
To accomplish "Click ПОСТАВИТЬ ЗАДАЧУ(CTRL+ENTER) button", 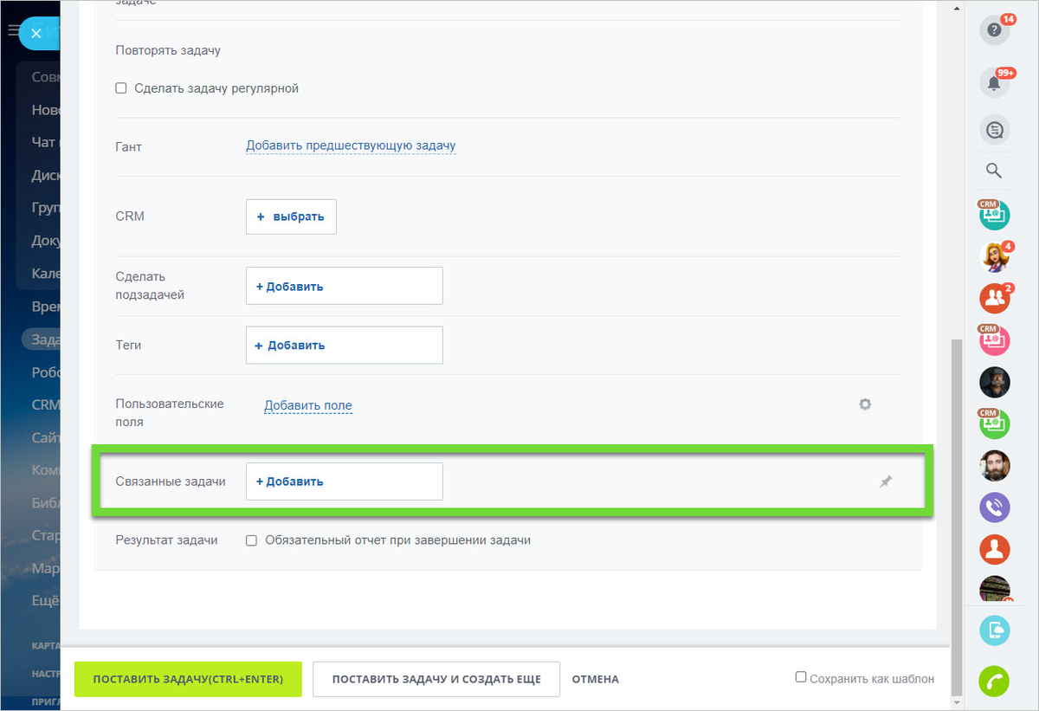I will [x=188, y=679].
